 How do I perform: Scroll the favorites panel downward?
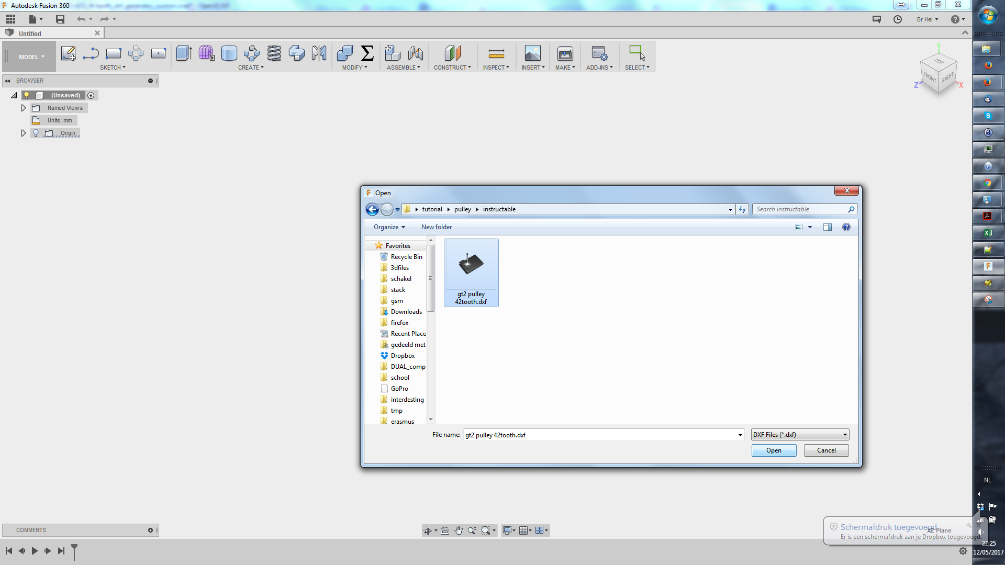(431, 422)
